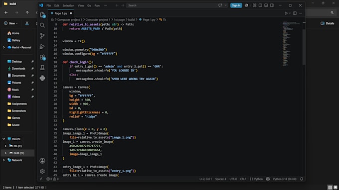339x190 pixels.
Task: Open the New dropdown in File Explorer
Action: [11, 23]
